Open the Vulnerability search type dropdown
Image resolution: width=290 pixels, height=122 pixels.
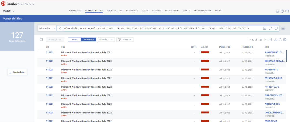(x=47, y=28)
